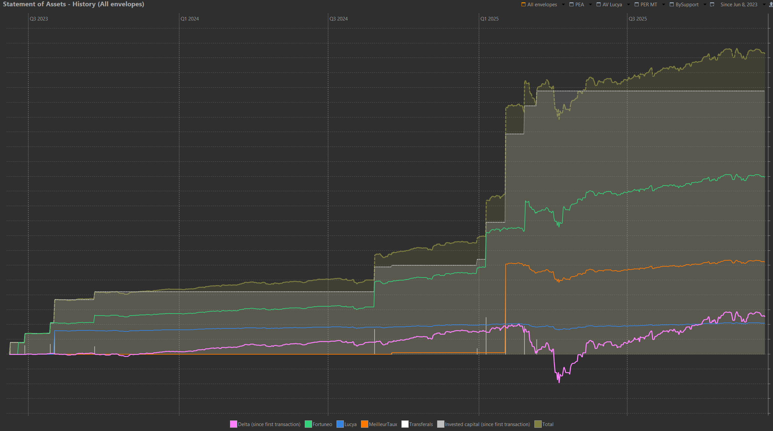Click the BySupport view icon
Screen dimensions: 773x431
point(672,5)
